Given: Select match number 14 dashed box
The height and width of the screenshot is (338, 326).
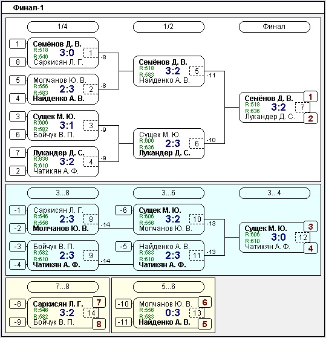Looking at the screenshot, I should tap(91, 313).
